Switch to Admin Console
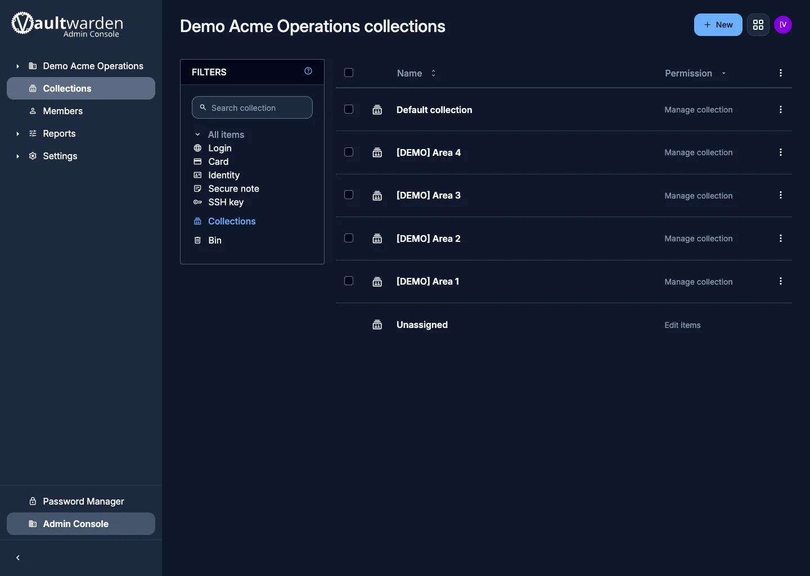 coord(81,524)
